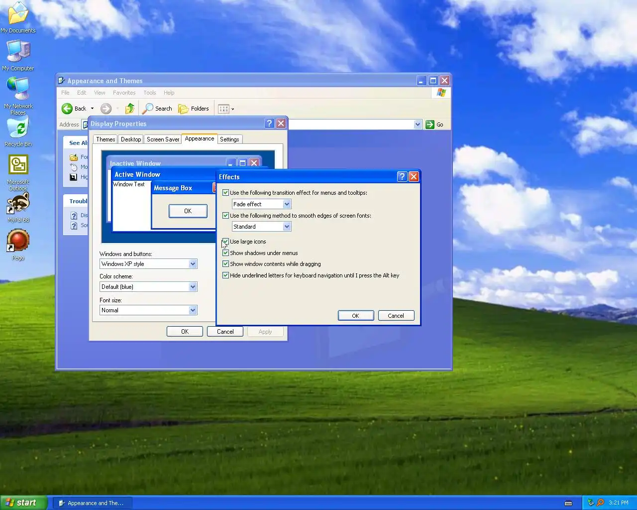Open the Font size dropdown

pyautogui.click(x=193, y=310)
